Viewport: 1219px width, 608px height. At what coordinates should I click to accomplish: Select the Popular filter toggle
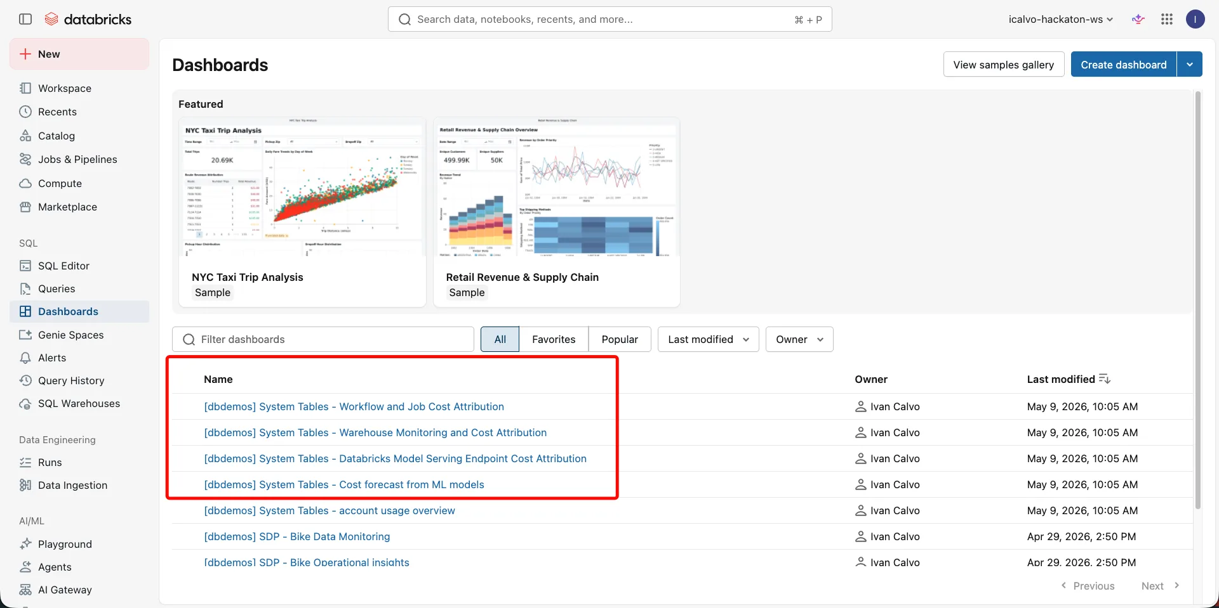click(620, 339)
